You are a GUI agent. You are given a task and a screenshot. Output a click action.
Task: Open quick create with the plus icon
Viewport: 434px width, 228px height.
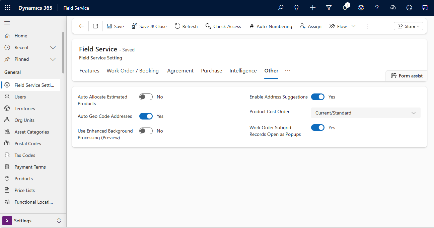click(x=312, y=7)
